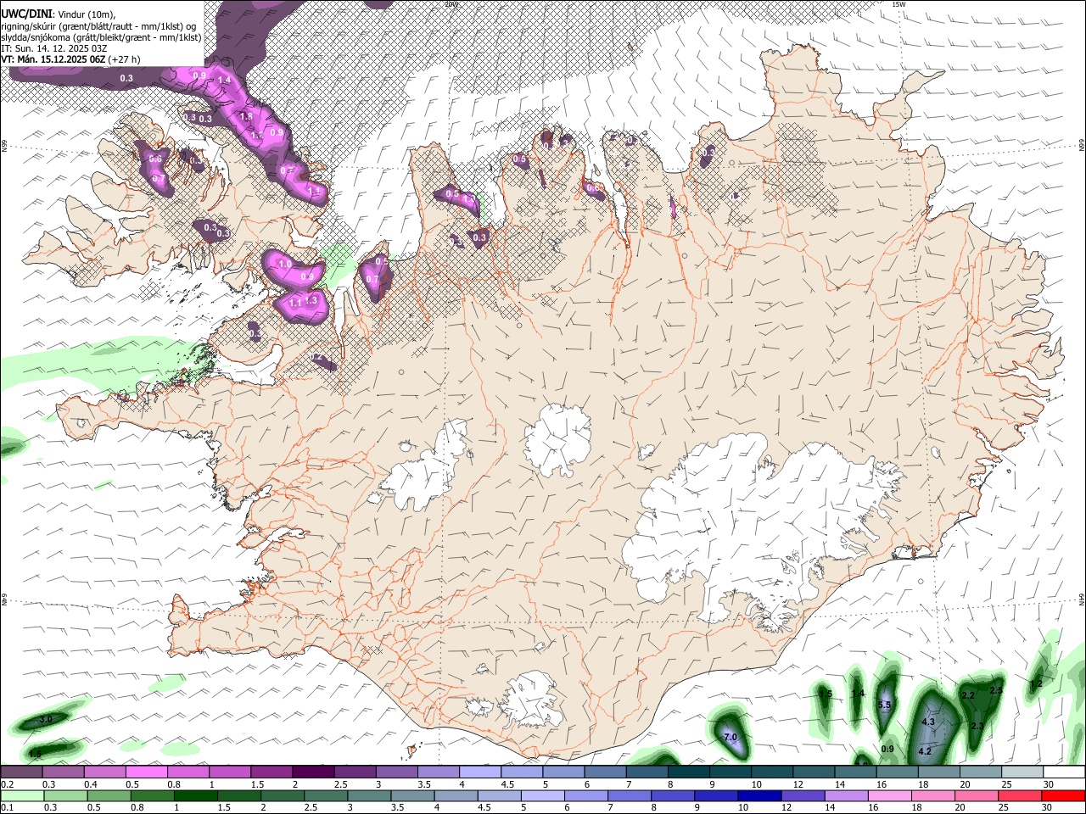Click the 4.2 precipitation value in the southeast
This screenshot has height=814, width=1086.
[925, 751]
